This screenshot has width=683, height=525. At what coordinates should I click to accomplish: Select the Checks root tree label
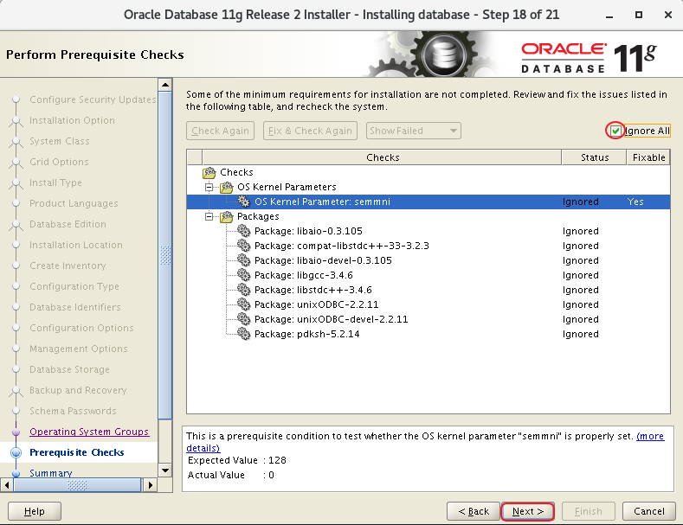tap(236, 172)
